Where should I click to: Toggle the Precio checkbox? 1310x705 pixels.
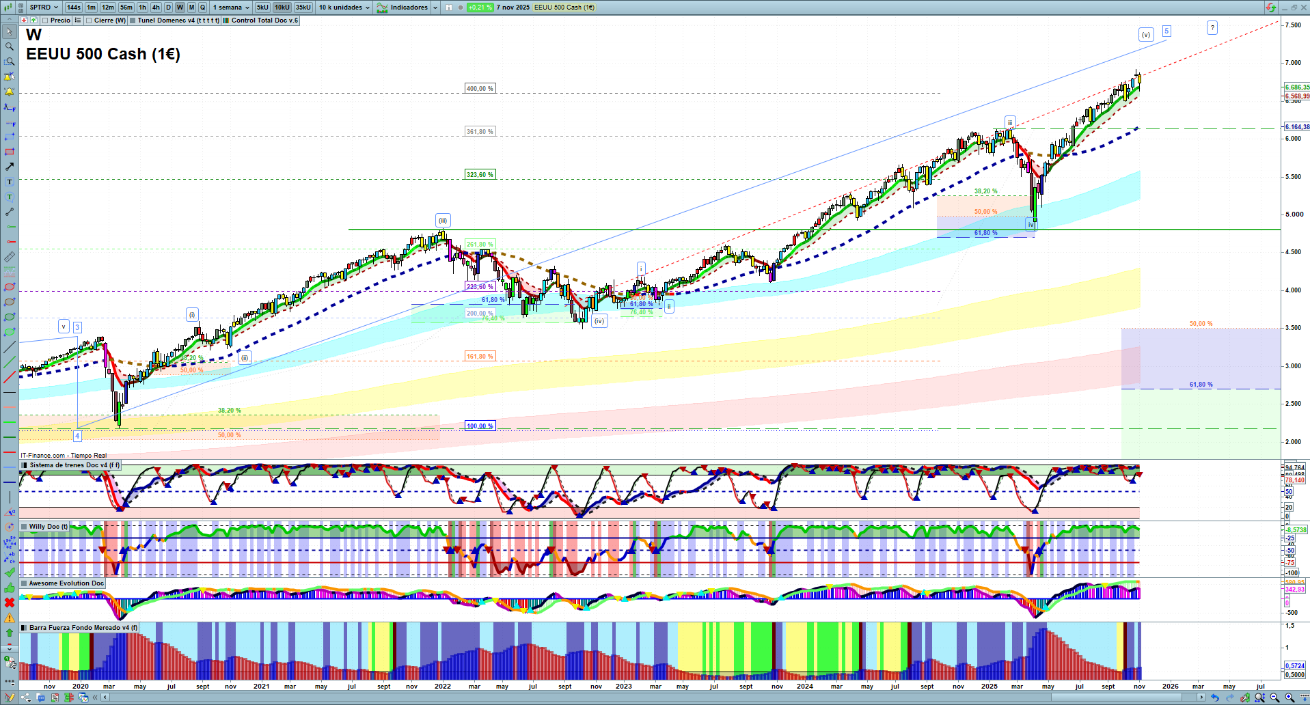(x=46, y=20)
